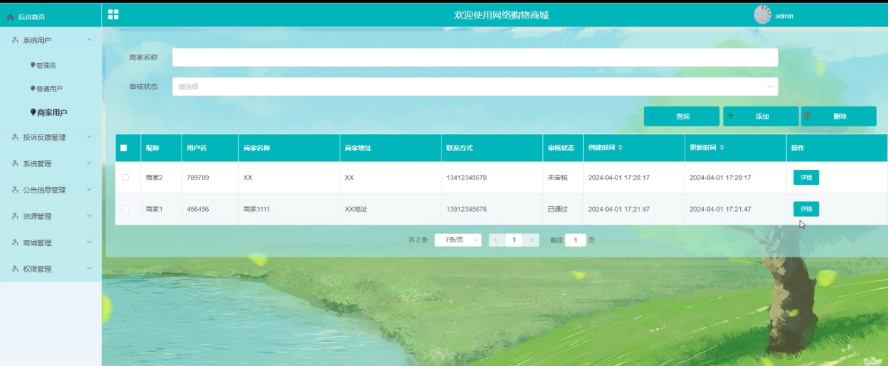The image size is (888, 366).
Task: Open 详情 for 商家1 row
Action: point(806,209)
